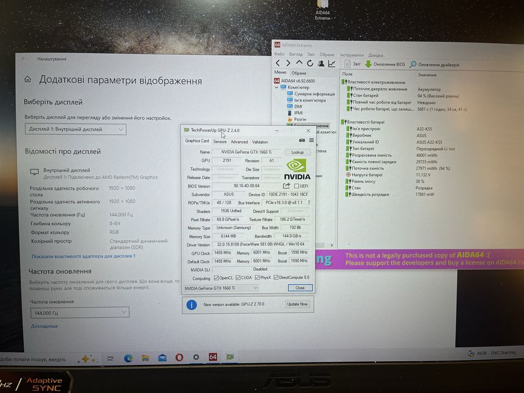Launch Microsoft Edge from taskbar
Viewport: 524px width, 393px height.
128,358
